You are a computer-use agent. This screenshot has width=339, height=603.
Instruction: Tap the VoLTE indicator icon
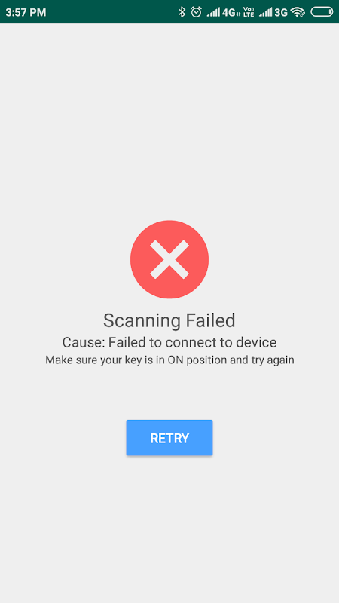point(249,12)
